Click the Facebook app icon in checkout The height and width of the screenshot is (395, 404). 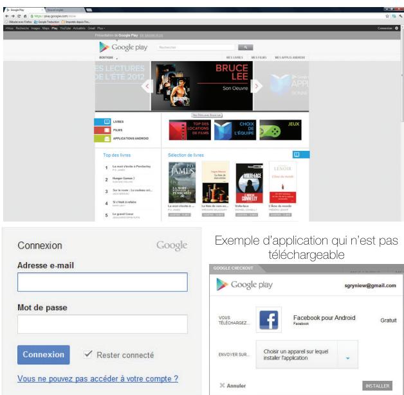pos(268,320)
